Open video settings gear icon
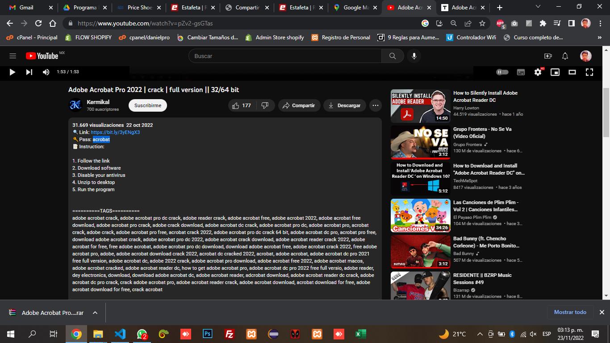 click(x=538, y=72)
